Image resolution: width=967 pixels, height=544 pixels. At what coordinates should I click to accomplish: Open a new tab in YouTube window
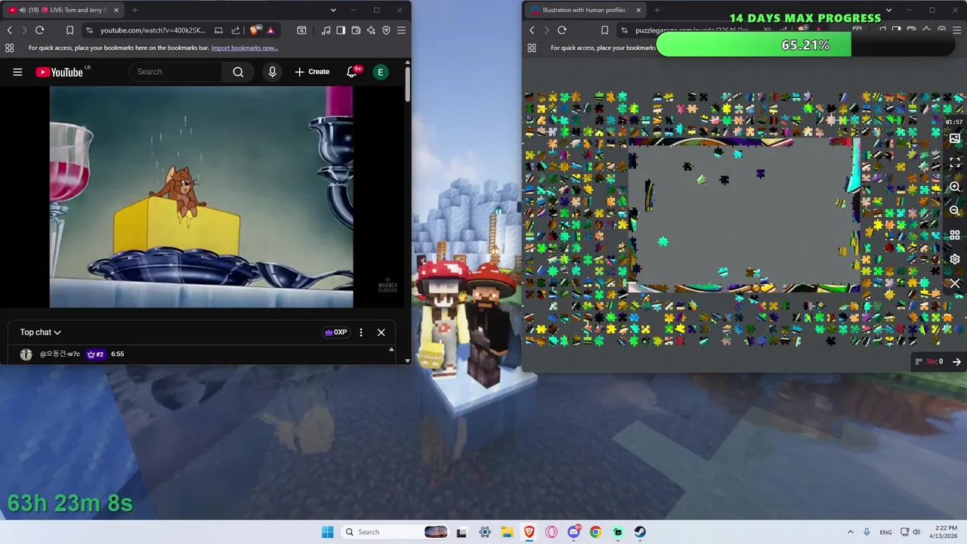coord(134,10)
